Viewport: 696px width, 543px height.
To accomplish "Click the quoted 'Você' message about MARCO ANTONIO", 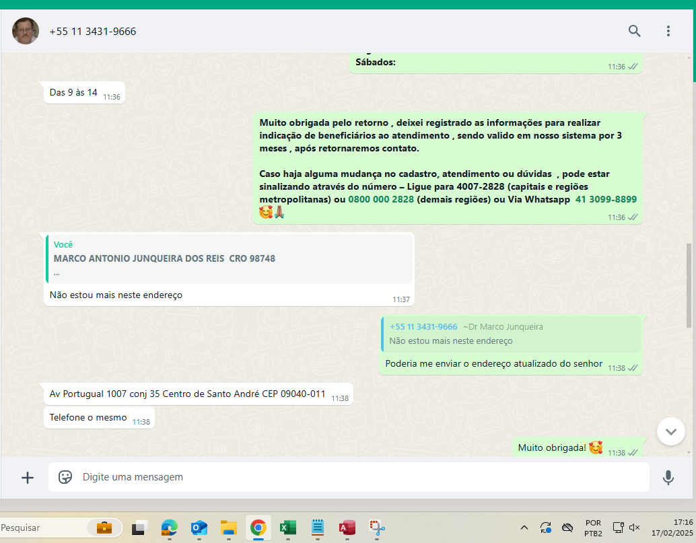I will pyautogui.click(x=229, y=258).
